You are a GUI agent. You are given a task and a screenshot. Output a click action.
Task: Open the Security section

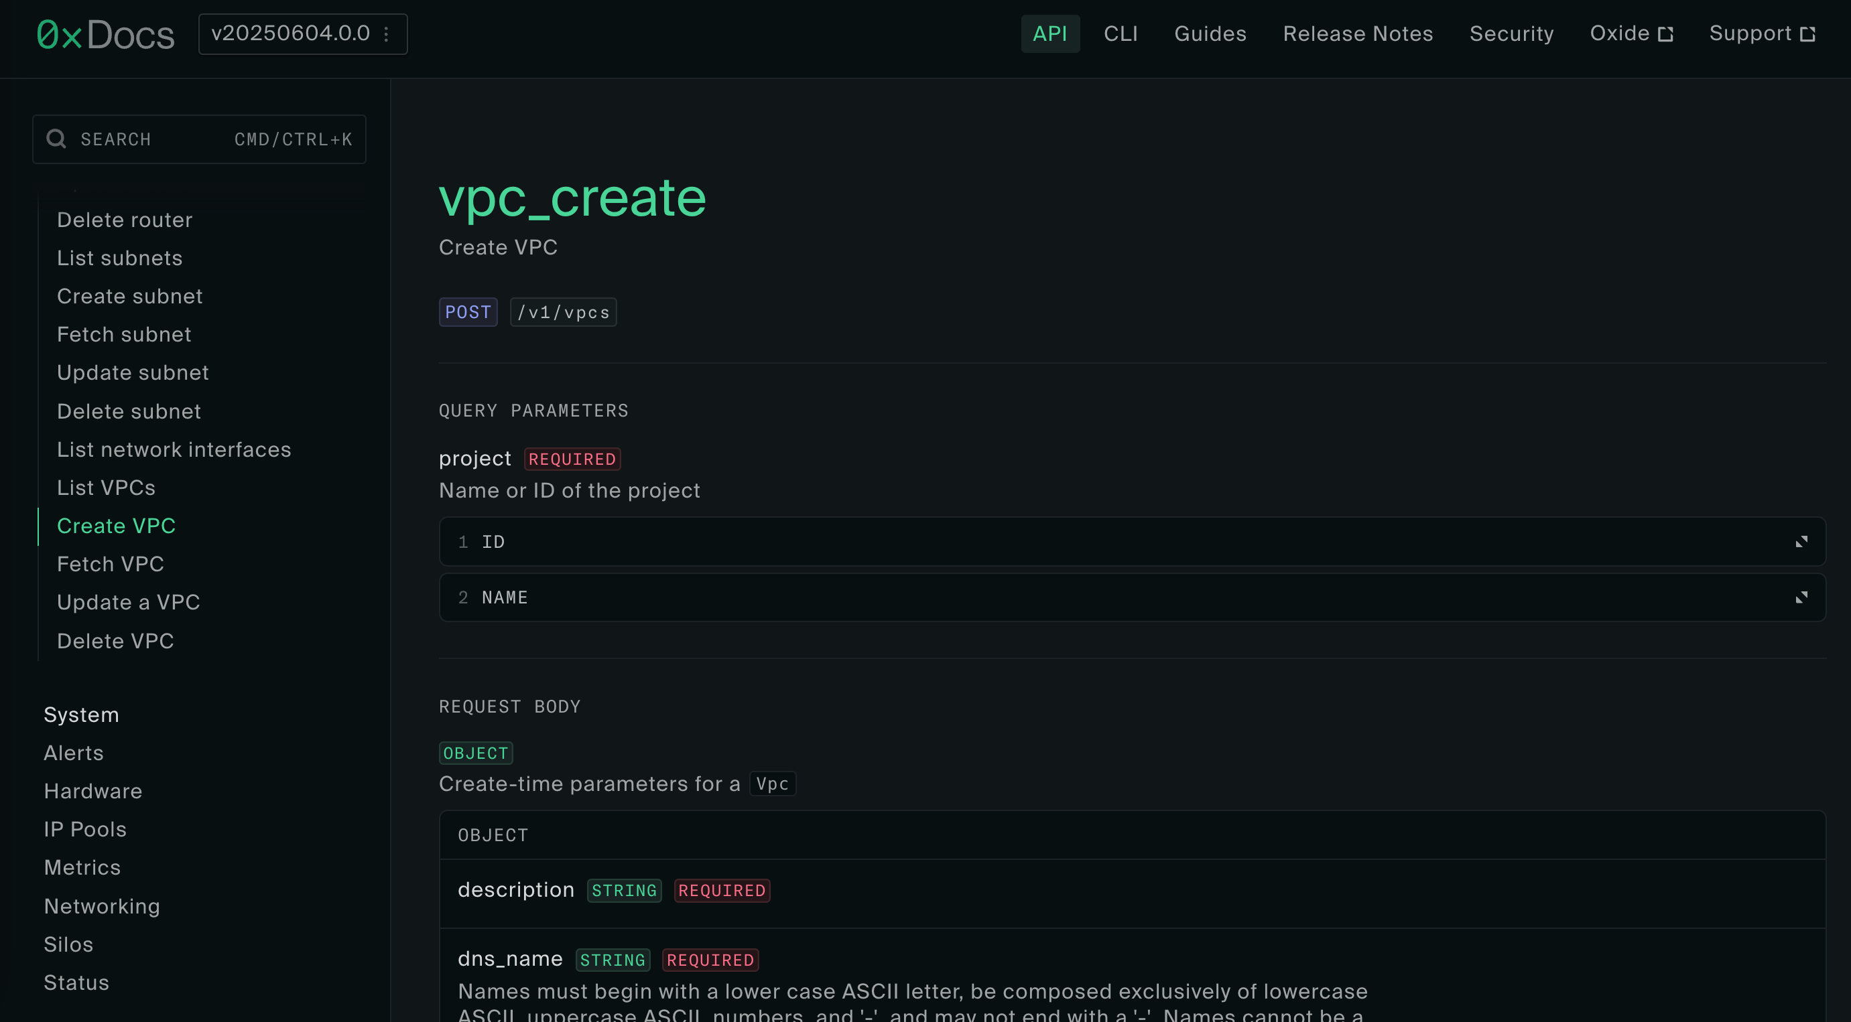(1511, 33)
